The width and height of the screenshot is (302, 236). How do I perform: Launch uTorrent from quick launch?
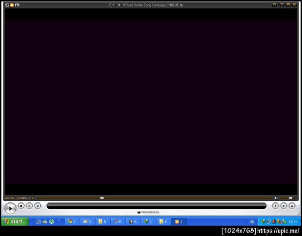pos(52,221)
